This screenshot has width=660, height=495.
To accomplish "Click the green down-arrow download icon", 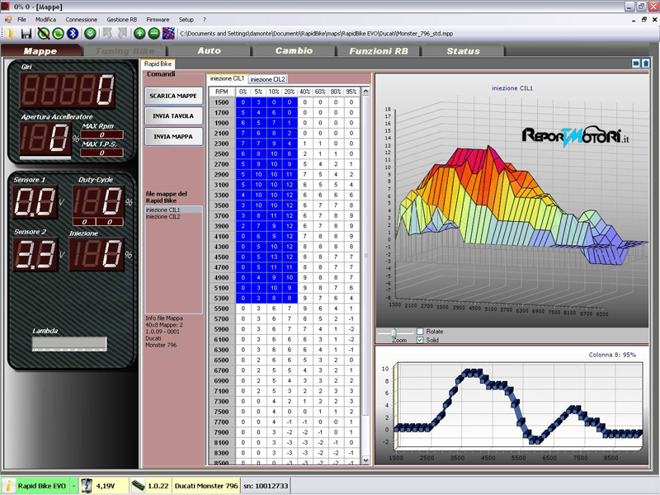I will tap(90, 33).
